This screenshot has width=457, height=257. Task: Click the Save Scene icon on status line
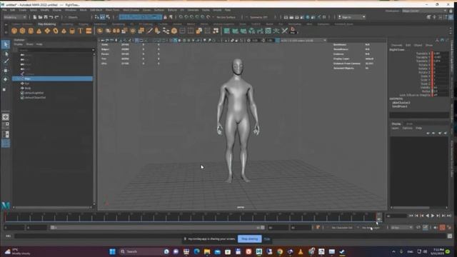coord(46,17)
